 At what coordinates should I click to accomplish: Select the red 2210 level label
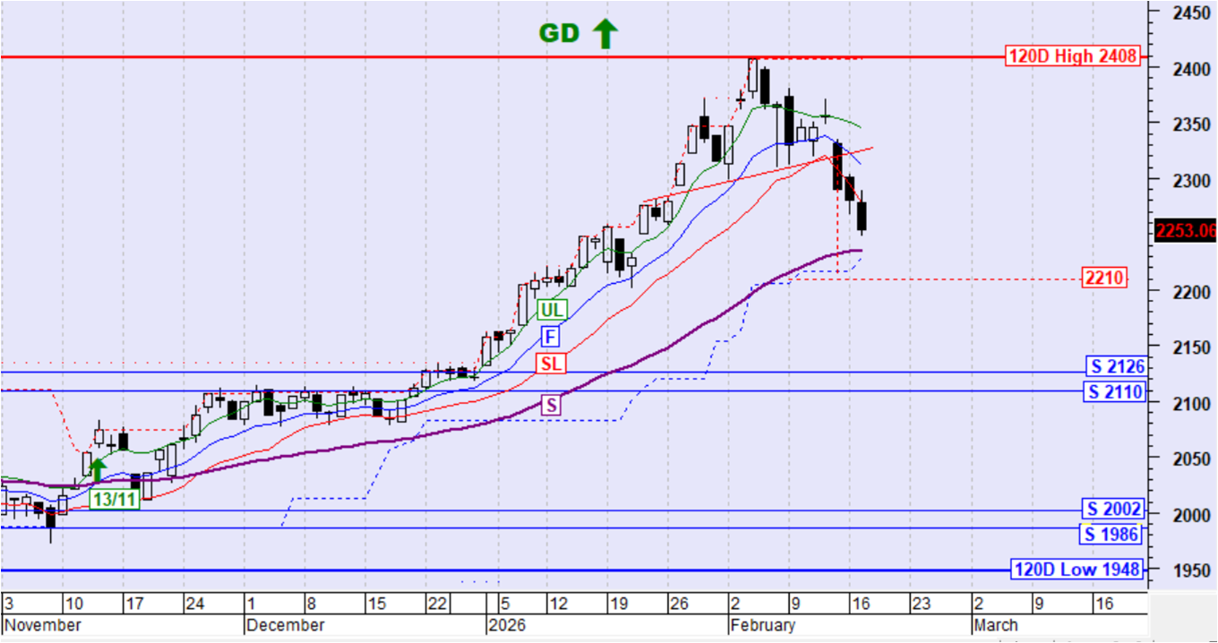tap(1104, 278)
